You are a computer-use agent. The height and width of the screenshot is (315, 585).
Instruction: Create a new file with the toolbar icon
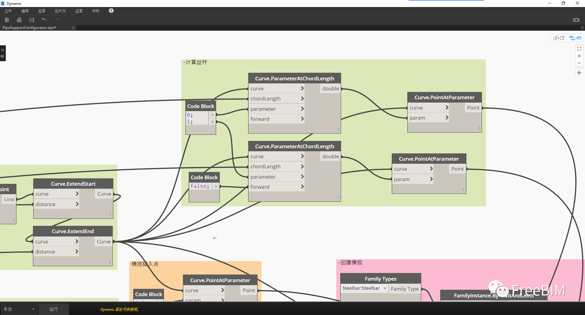[7, 20]
